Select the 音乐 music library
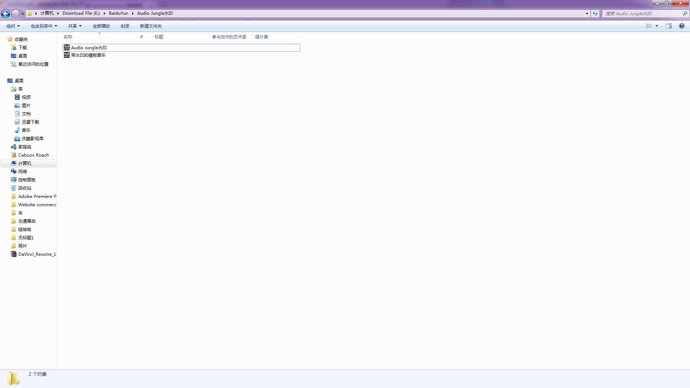690x388 pixels. [26, 130]
